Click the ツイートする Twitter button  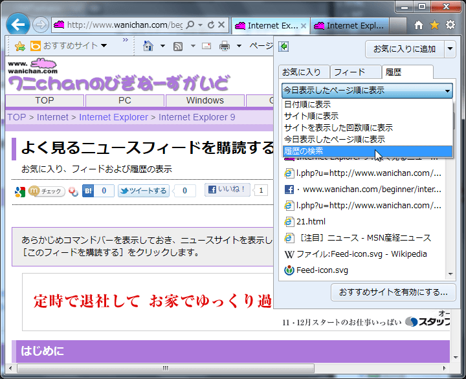click(x=144, y=191)
